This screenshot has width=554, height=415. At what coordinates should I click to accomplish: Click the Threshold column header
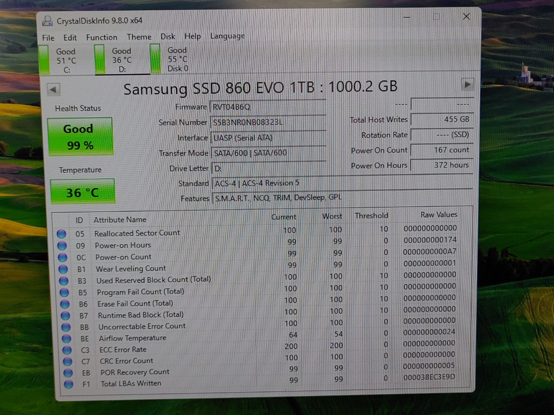[372, 216]
